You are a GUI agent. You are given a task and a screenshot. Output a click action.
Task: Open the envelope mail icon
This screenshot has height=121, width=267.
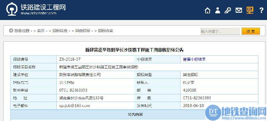[239, 10]
